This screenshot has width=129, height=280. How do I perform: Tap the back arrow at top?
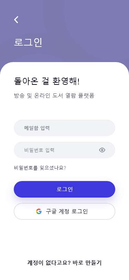pyautogui.click(x=16, y=20)
